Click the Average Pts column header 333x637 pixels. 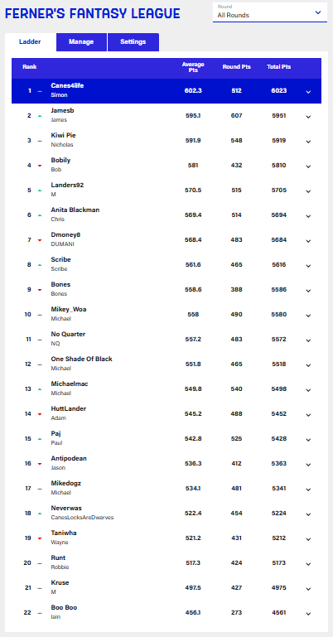193,67
